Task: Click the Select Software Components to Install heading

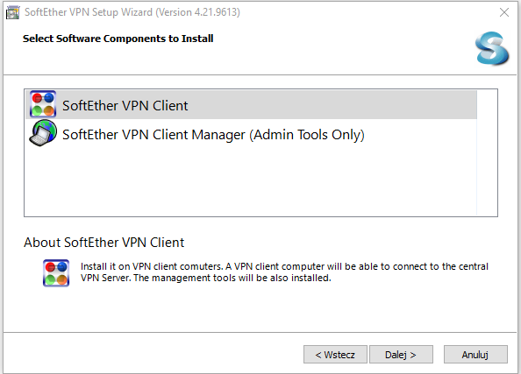Action: tap(118, 39)
